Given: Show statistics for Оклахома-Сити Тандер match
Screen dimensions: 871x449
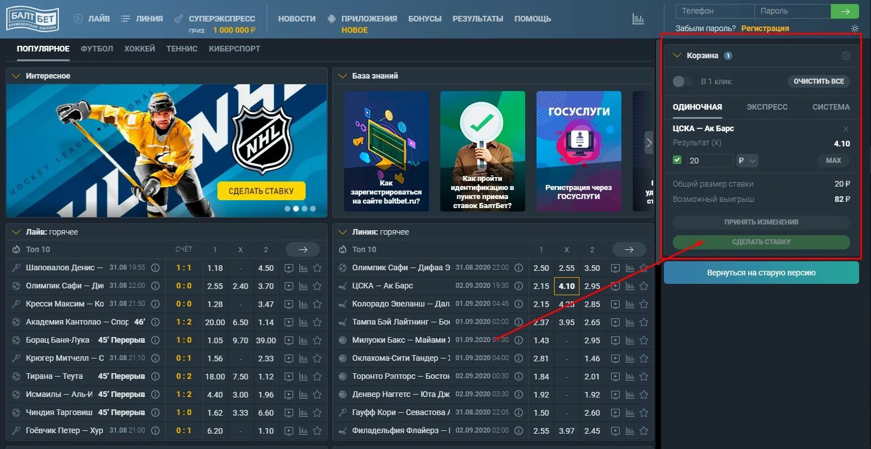Looking at the screenshot, I should point(630,359).
